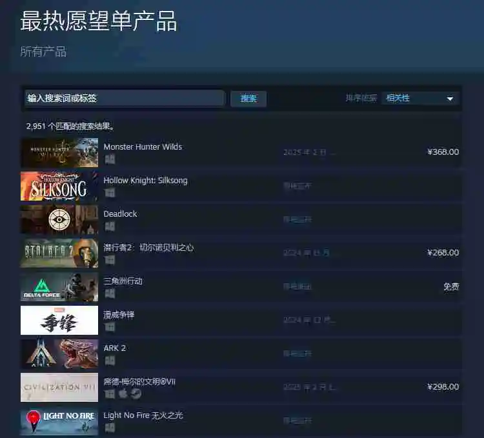Click the 最热愿望单产品 page heading
This screenshot has width=484, height=438.
click(99, 21)
